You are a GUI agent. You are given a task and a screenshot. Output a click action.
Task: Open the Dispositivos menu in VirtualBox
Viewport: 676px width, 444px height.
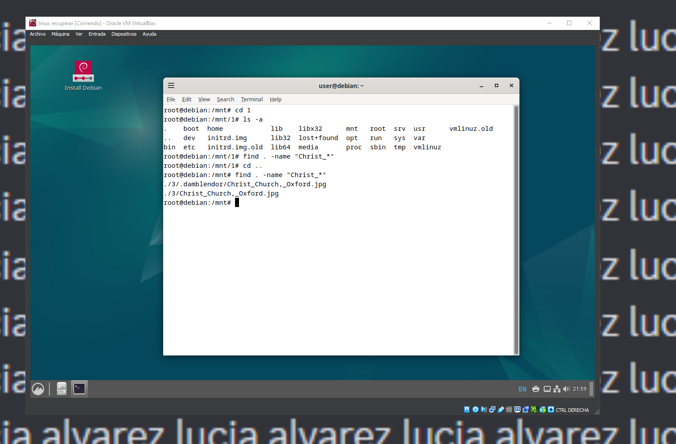(124, 34)
